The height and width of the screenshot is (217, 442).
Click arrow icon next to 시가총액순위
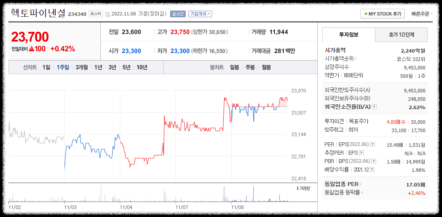[x=356, y=59]
